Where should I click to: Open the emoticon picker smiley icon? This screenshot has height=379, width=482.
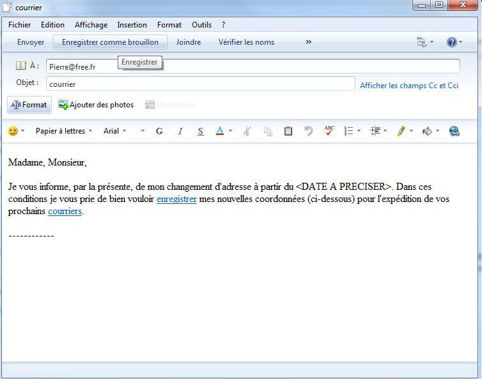tap(13, 131)
